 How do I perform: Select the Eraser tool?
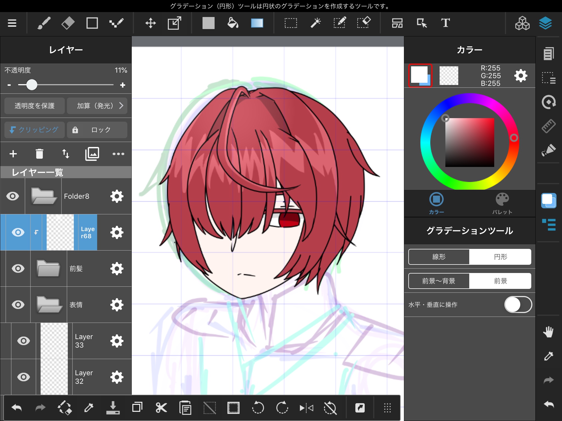tap(68, 23)
